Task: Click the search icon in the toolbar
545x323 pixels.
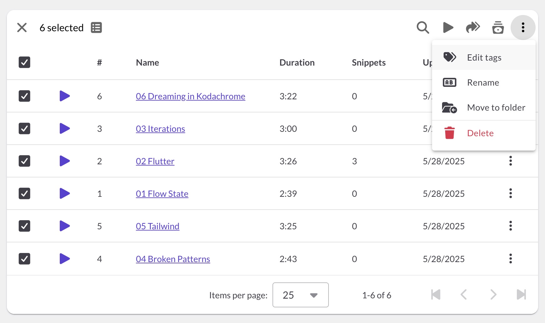Action: pos(423,27)
